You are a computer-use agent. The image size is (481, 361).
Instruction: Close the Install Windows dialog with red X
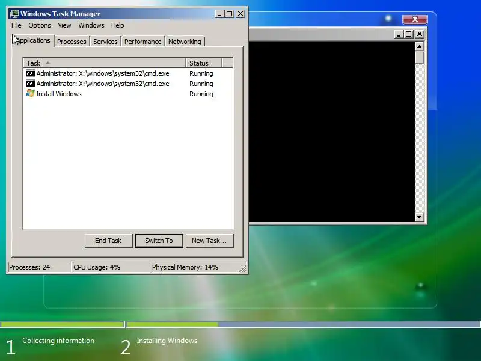pos(415,19)
